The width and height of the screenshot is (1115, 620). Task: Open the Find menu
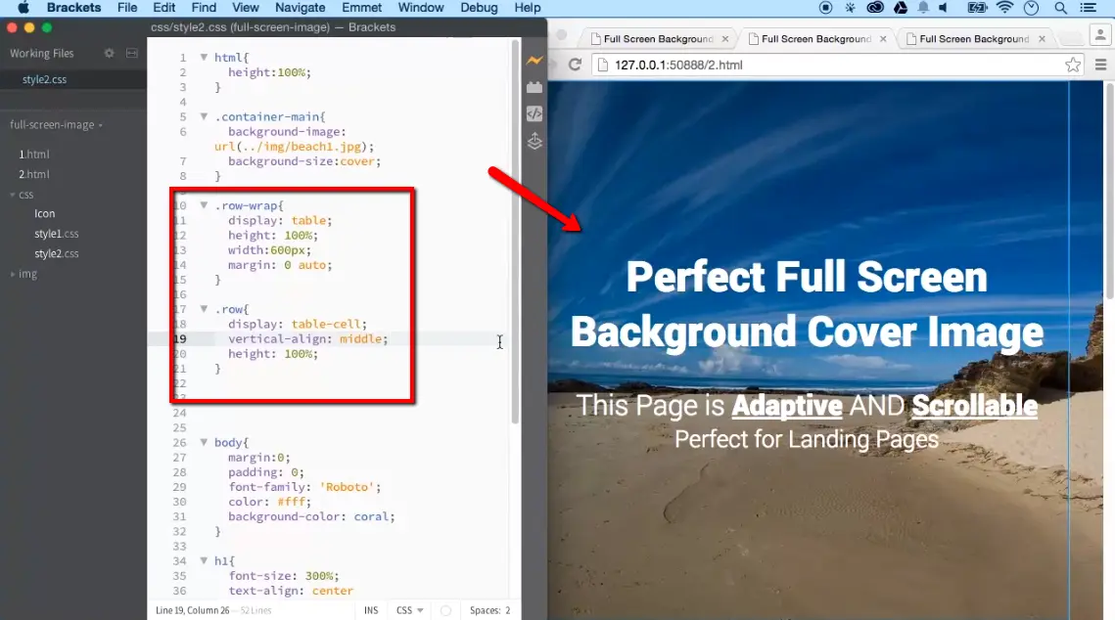pos(204,8)
